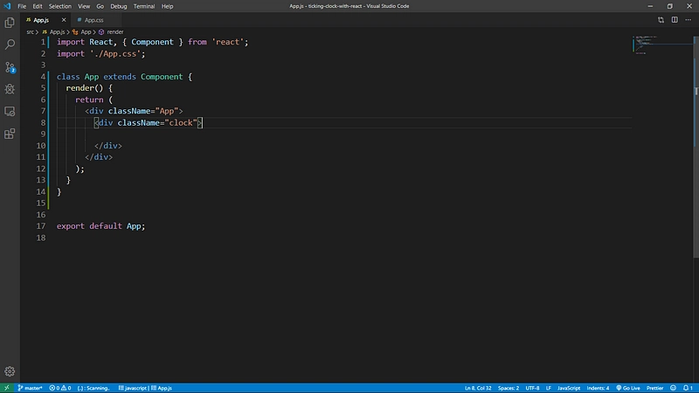Go to line via Ln 8, Col 32
Viewport: 699px width, 393px height.
tap(478, 388)
